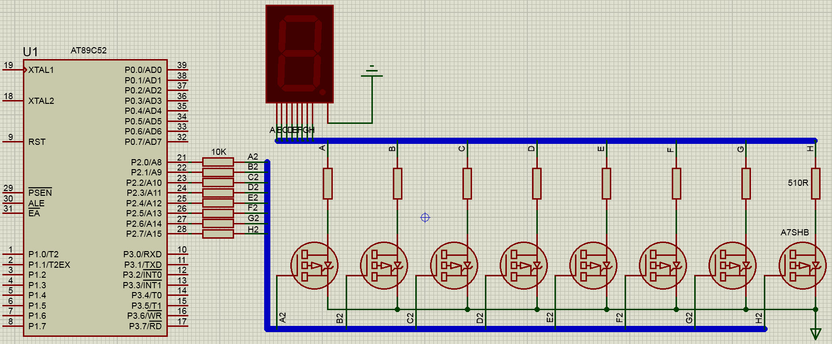832x344 pixels.
Task: Click the bottom blue bus wire
Action: (x=516, y=329)
